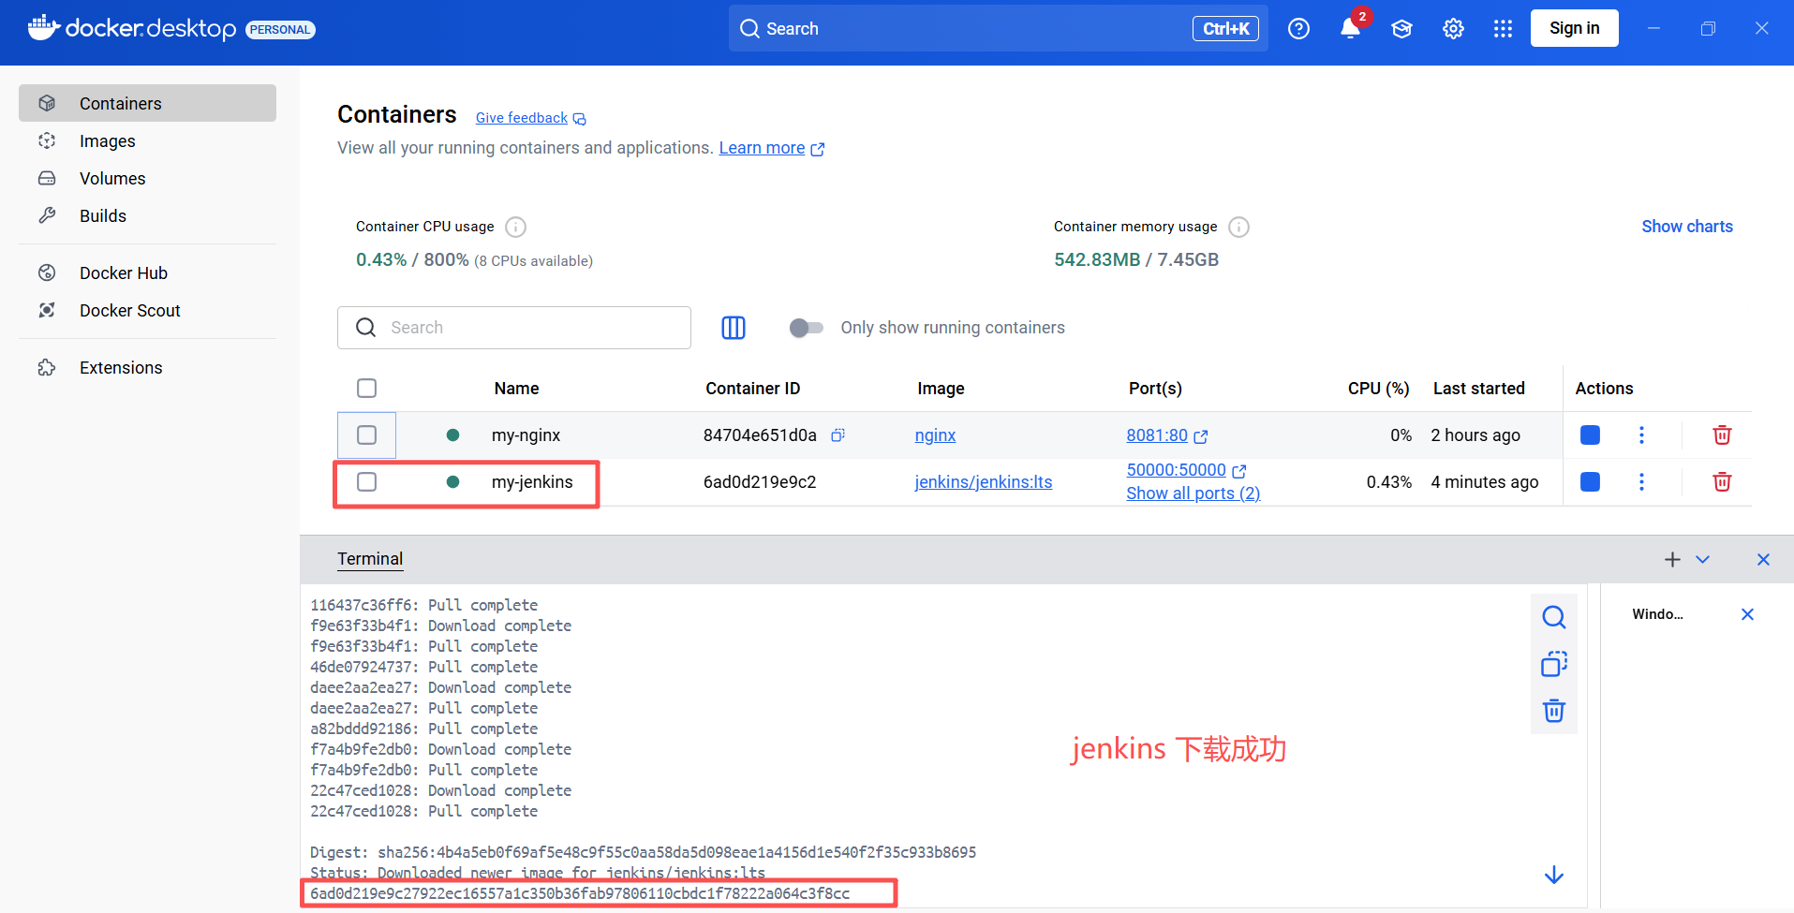
Task: Select all containers header checkbox
Action: click(367, 389)
